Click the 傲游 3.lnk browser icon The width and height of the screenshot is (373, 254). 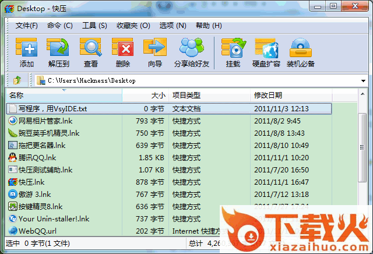tap(12, 194)
